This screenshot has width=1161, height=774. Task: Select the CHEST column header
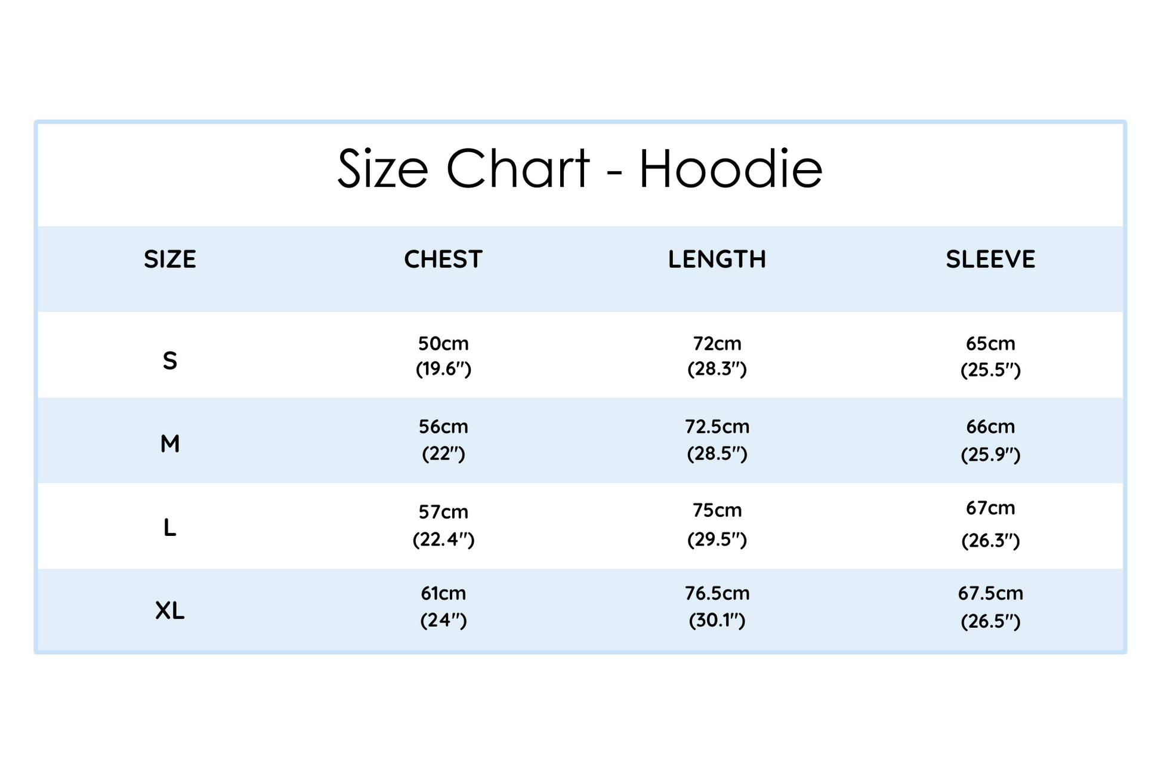[x=443, y=260]
